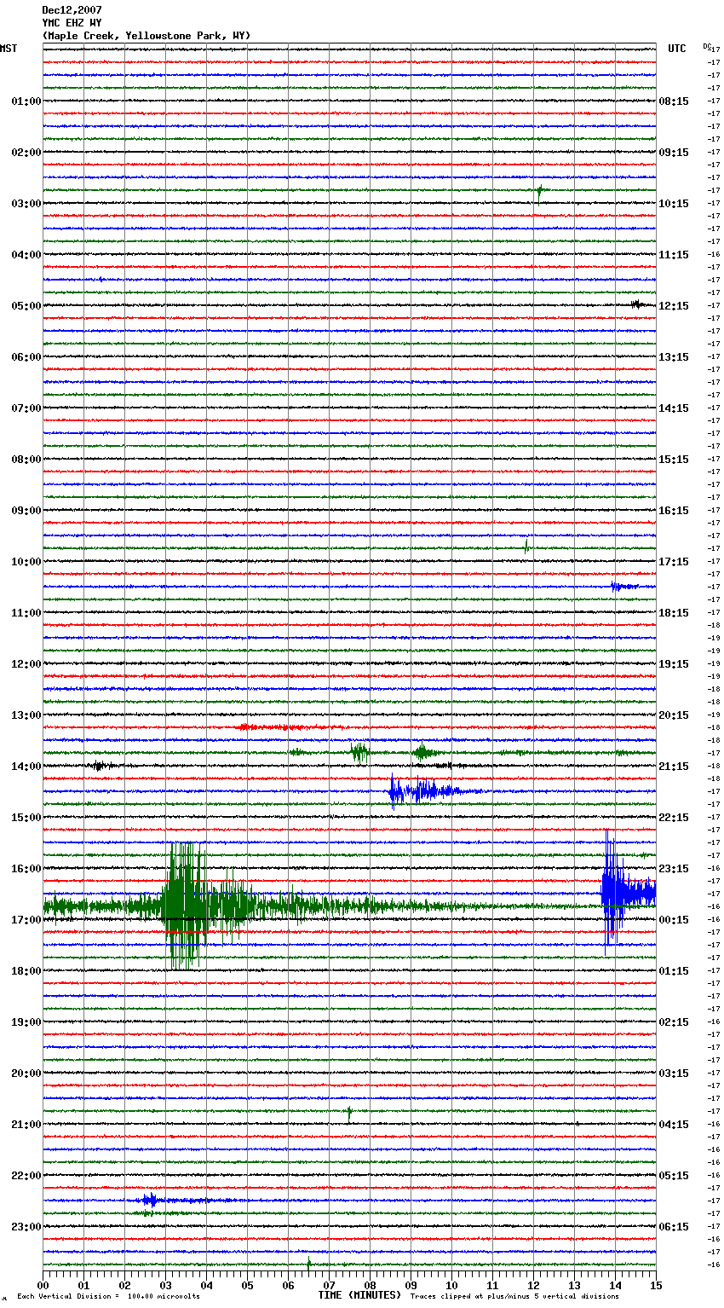Image resolution: width=724 pixels, height=1308 pixels.
Task: Click the 16:00 MST time label
Action: point(26,869)
